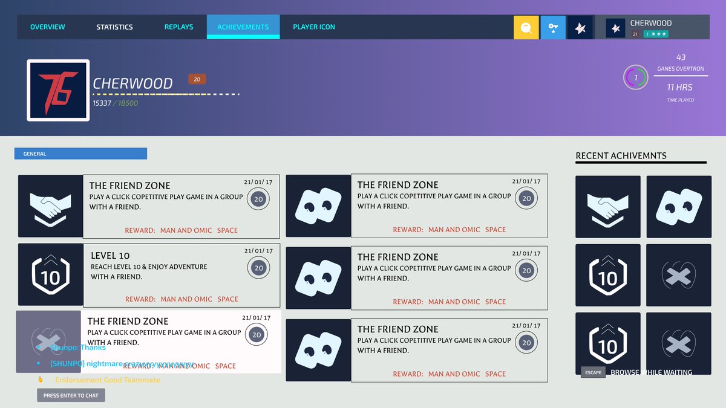Click the 20 points badge on the Level 10 card
Viewport: 726px width, 408px height.
(259, 268)
